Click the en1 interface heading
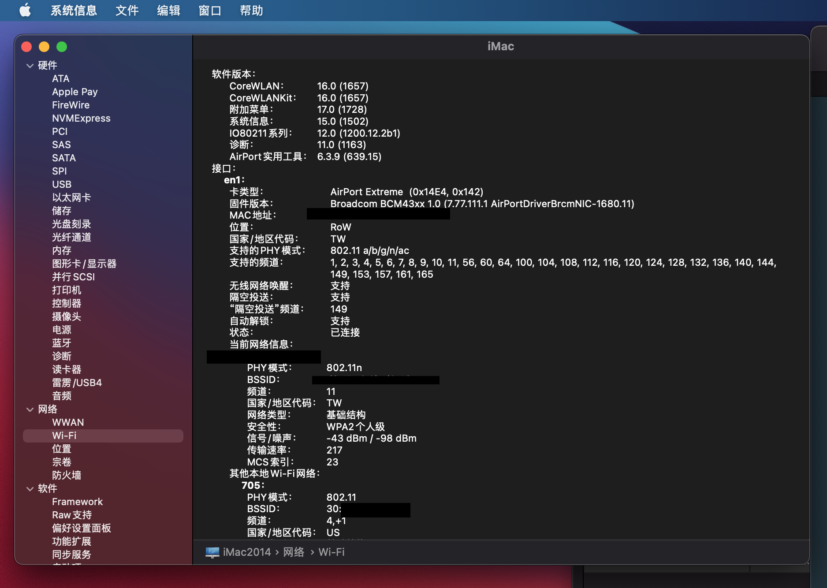The image size is (827, 588). point(234,180)
